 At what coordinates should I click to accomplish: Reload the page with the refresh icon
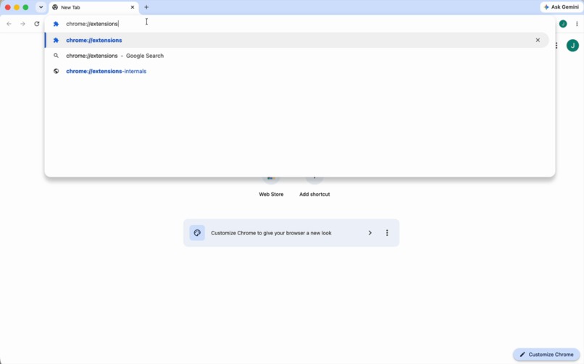tap(36, 24)
